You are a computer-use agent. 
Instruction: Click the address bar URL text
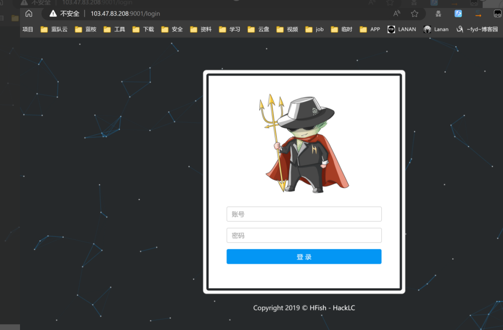tap(125, 14)
